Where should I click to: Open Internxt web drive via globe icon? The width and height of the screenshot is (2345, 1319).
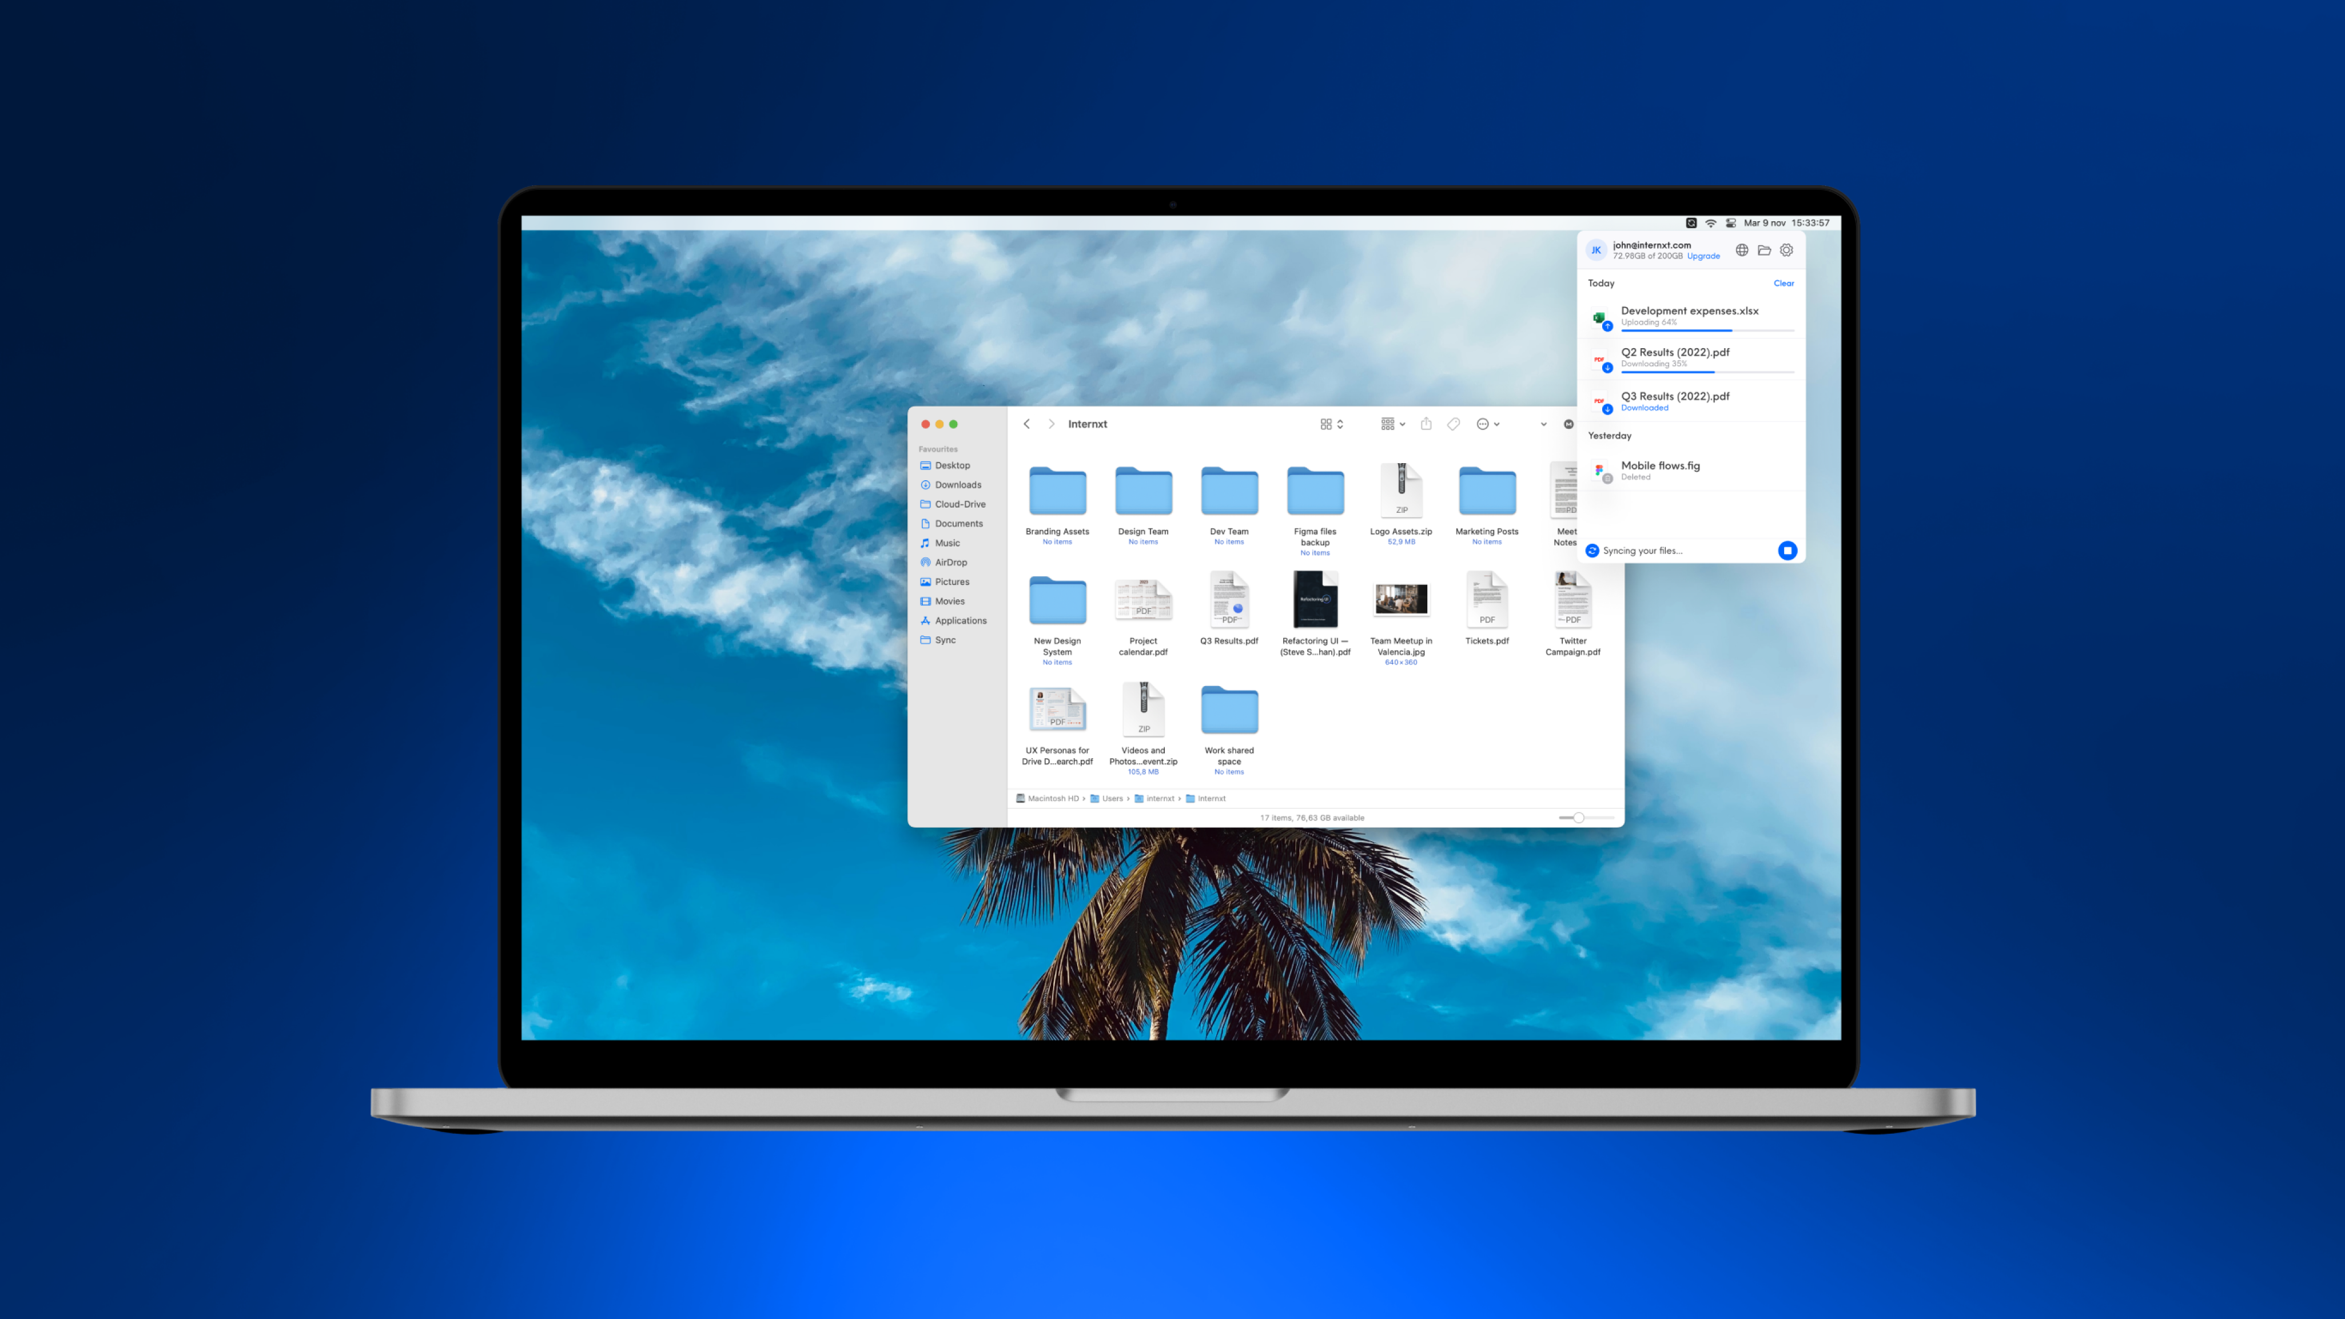pyautogui.click(x=1742, y=250)
